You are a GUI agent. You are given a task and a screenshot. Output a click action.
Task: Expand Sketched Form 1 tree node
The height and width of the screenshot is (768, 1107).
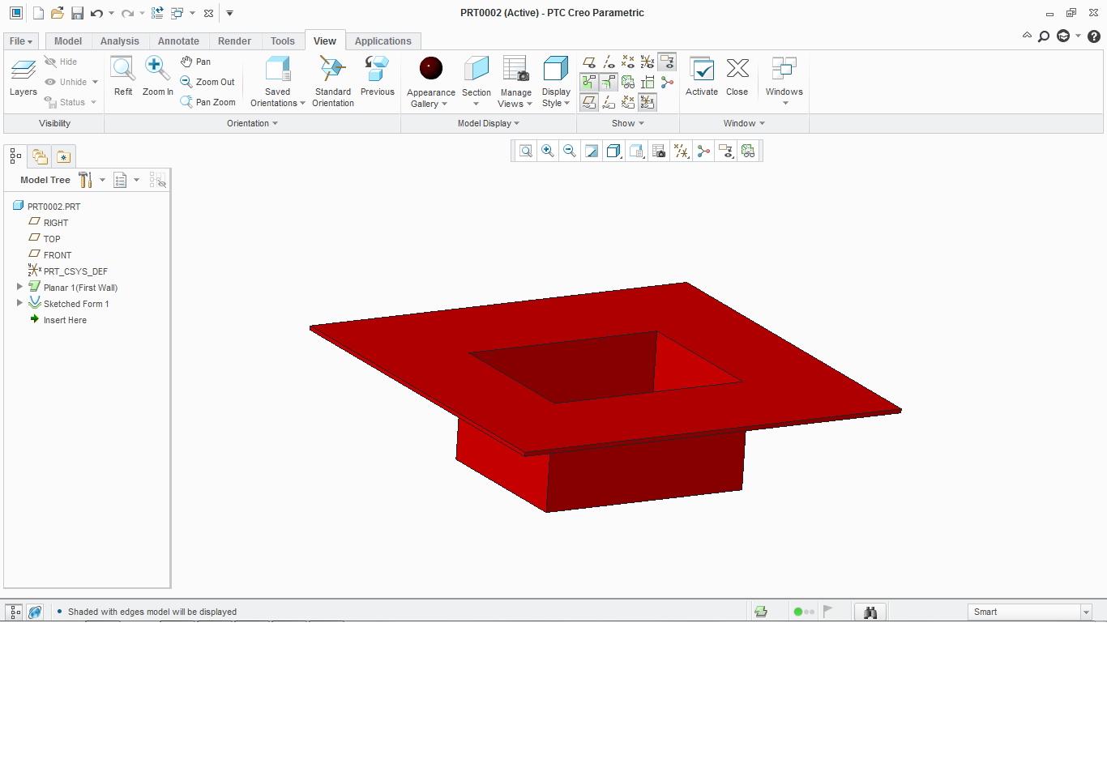(19, 303)
